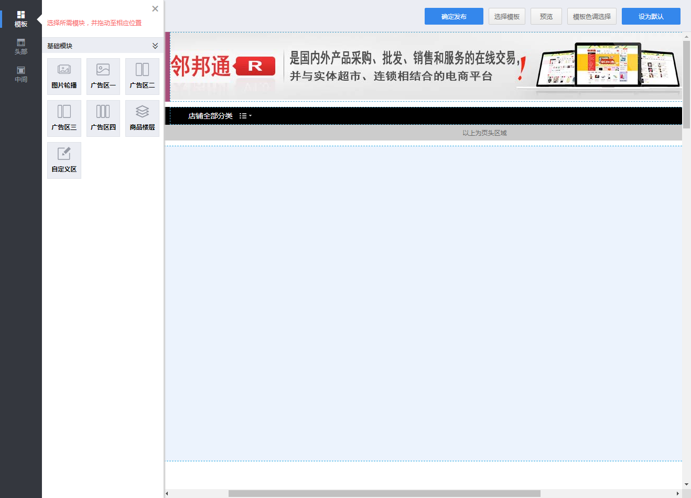Pick the 广告区二 two-column module
This screenshot has height=498, width=691.
click(x=142, y=76)
